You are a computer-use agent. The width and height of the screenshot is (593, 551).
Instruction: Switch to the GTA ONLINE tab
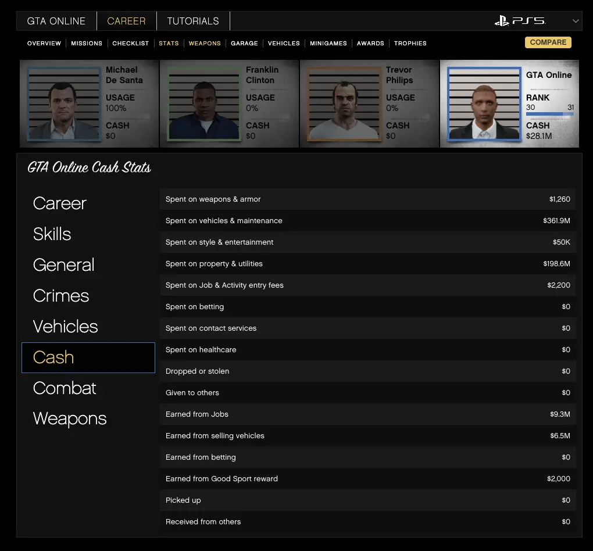click(56, 21)
